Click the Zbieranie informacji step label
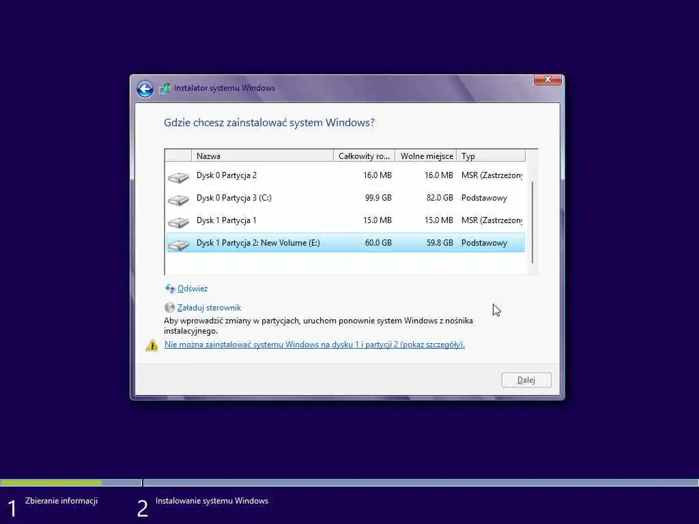699x524 pixels. point(61,501)
